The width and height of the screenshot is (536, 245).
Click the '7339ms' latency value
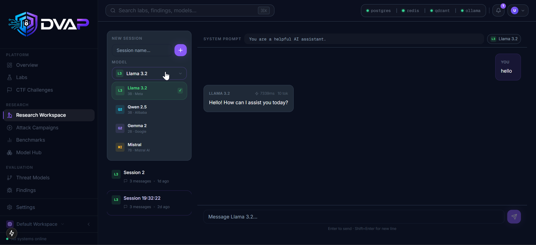267,94
